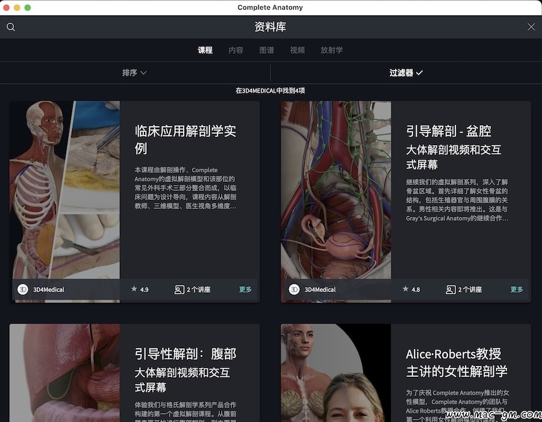The width and height of the screenshot is (542, 422).
Task: Click 更多 on 引导解剖 - 盆腔 card
Action: pyautogui.click(x=517, y=289)
